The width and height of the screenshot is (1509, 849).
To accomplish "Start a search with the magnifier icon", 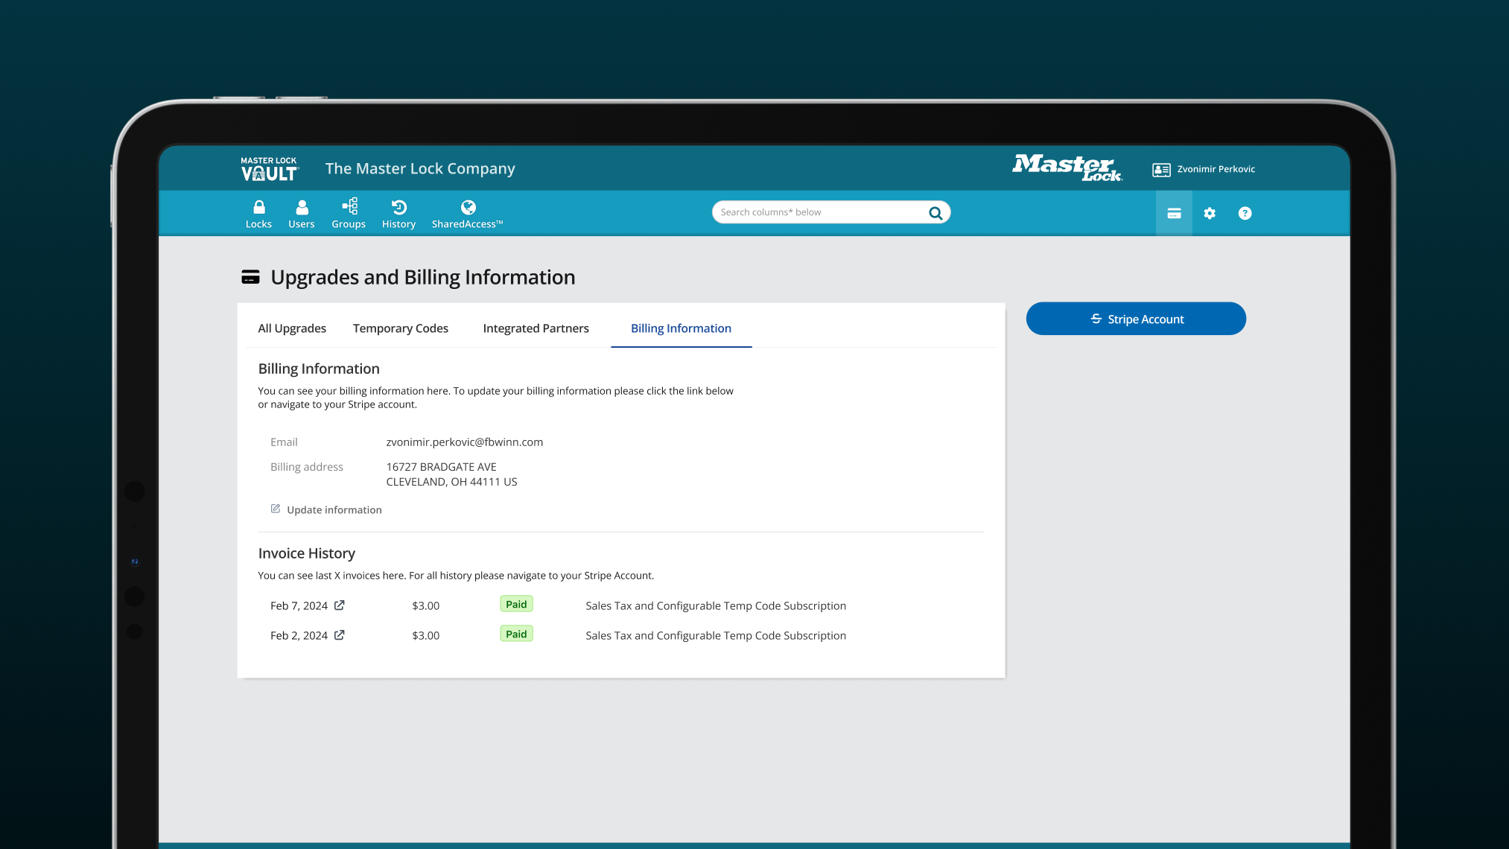I will [935, 212].
